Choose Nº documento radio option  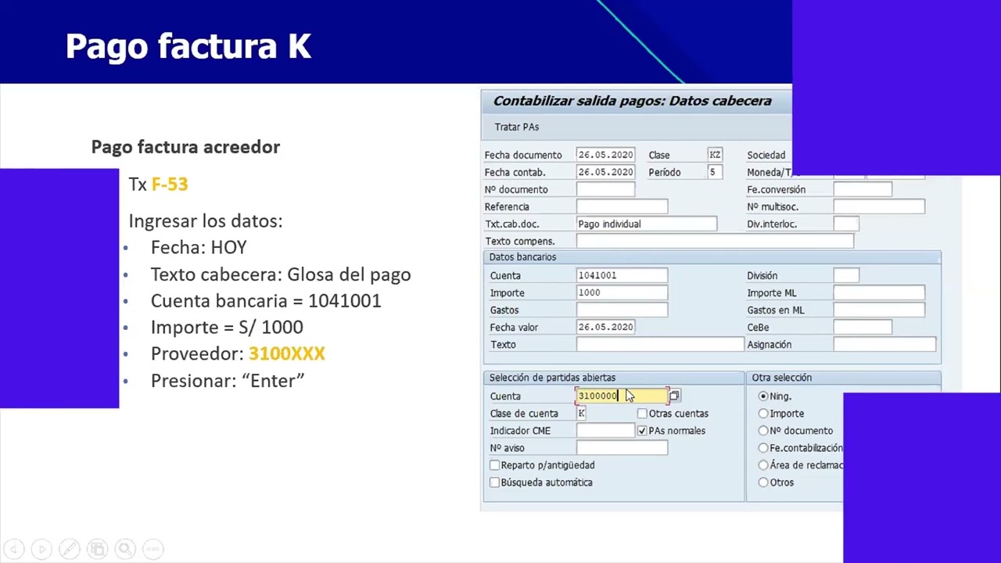pyautogui.click(x=763, y=431)
